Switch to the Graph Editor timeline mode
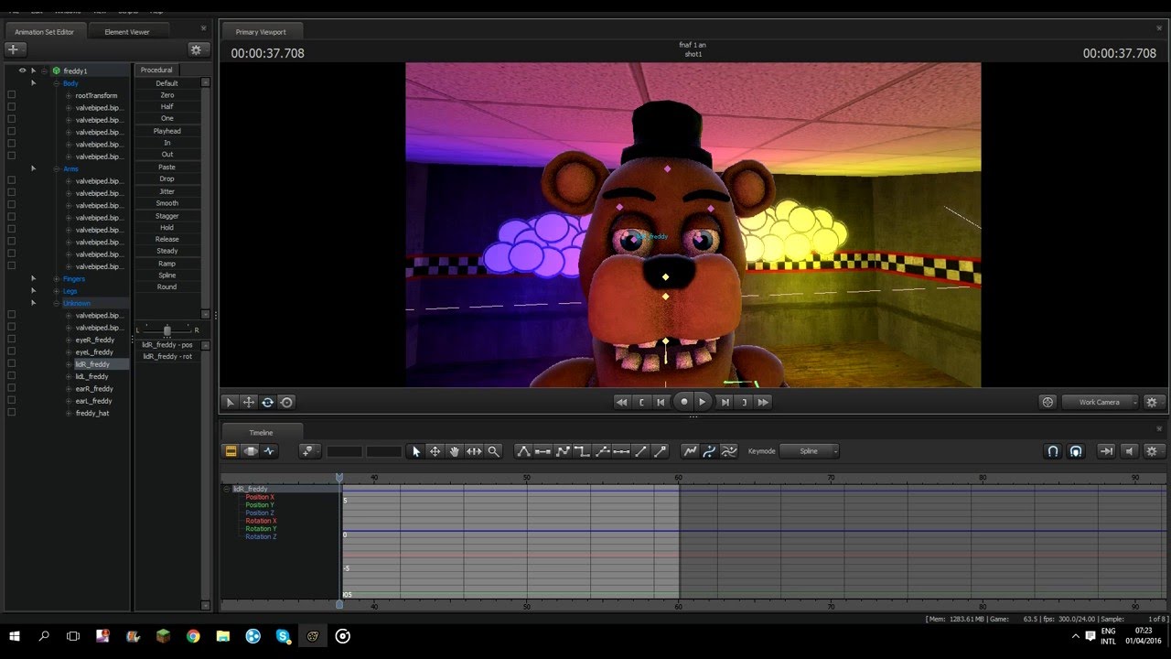 pos(269,451)
